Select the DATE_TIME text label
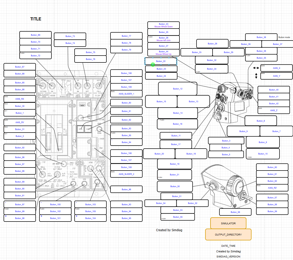Image resolution: width=293 pixels, height=260 pixels. point(228,246)
